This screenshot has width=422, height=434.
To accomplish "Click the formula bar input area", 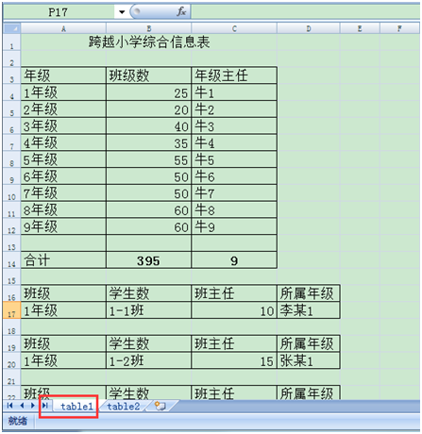I will point(305,12).
